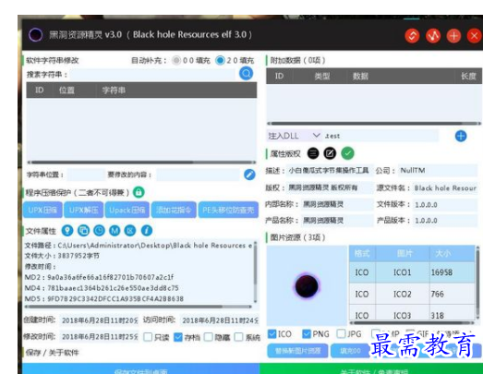Click the M icon in 文件属性
This screenshot has height=374, width=483.
[115, 231]
